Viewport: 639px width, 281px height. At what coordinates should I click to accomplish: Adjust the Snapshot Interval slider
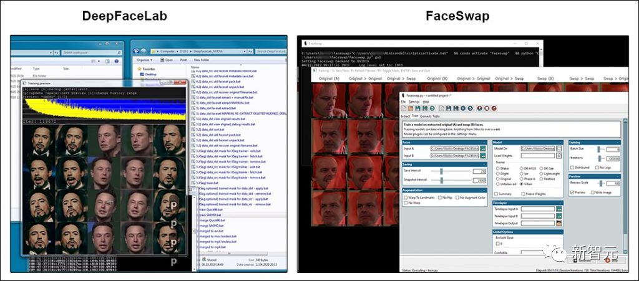[x=442, y=181]
